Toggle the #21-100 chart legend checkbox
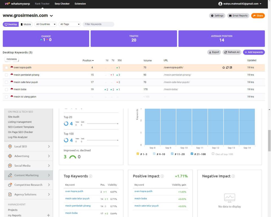271x217 pixels. click(192, 154)
